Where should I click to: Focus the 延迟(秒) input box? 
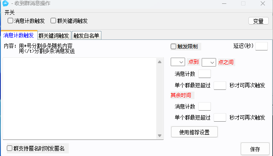[262, 46]
